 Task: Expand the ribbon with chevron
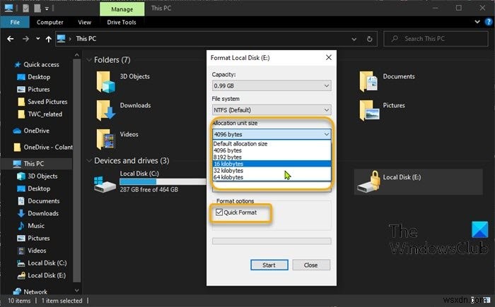(x=477, y=22)
